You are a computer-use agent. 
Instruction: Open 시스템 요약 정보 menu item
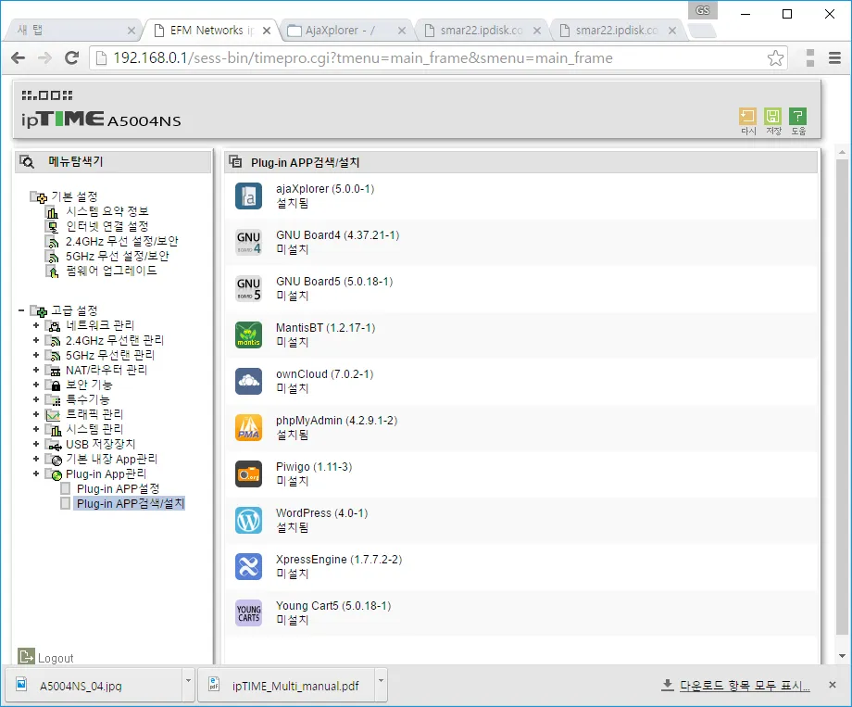coord(107,211)
